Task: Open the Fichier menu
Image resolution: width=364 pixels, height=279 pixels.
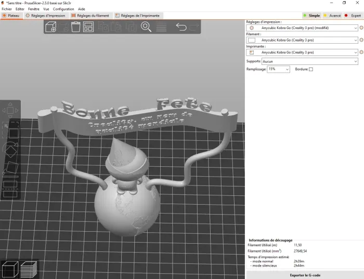Action: 7,9
